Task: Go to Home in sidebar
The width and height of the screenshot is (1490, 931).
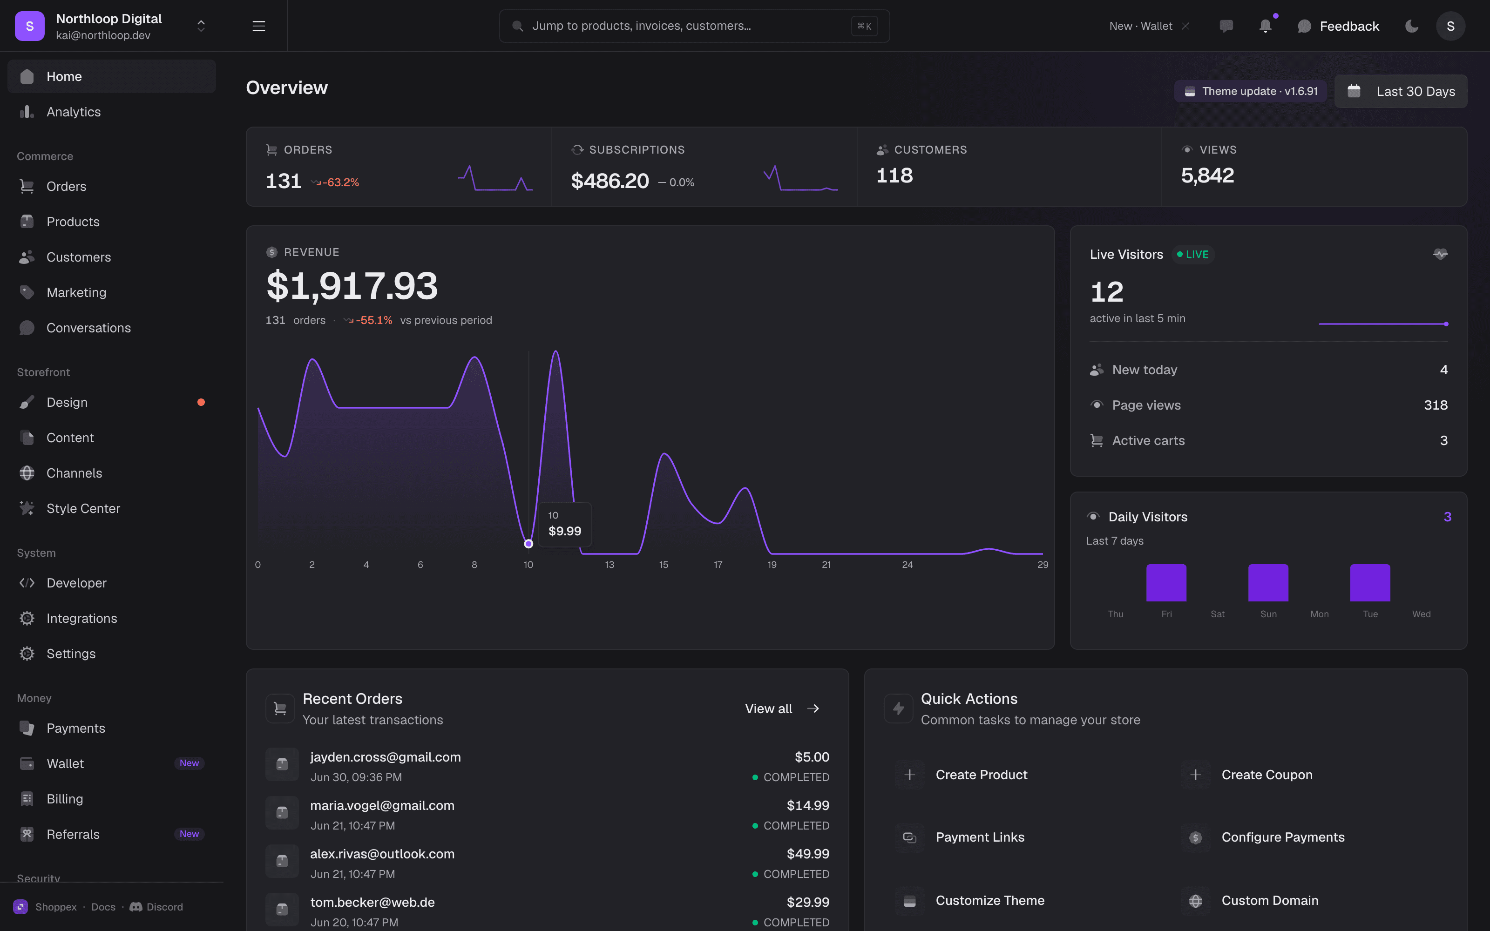Action: click(111, 76)
